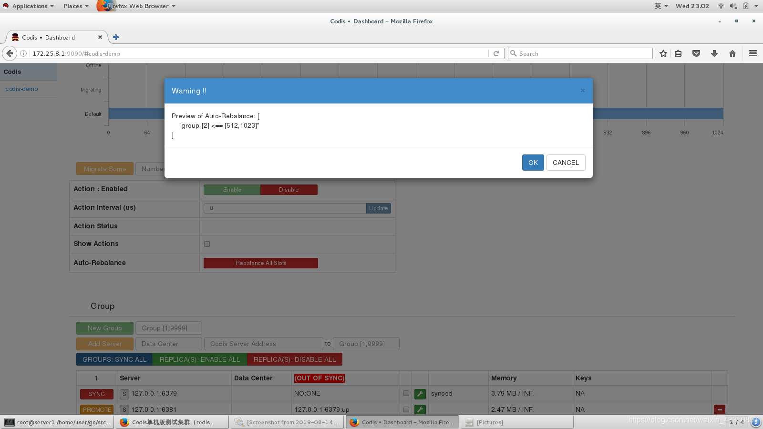The height and width of the screenshot is (429, 763).
Task: Click REPLICA(S): ENABLE ALL button
Action: (x=200, y=359)
